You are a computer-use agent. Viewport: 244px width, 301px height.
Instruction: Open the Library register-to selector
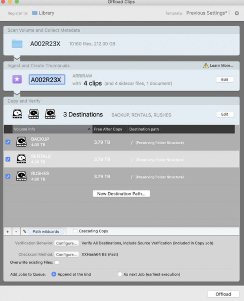pyautogui.click(x=43, y=13)
